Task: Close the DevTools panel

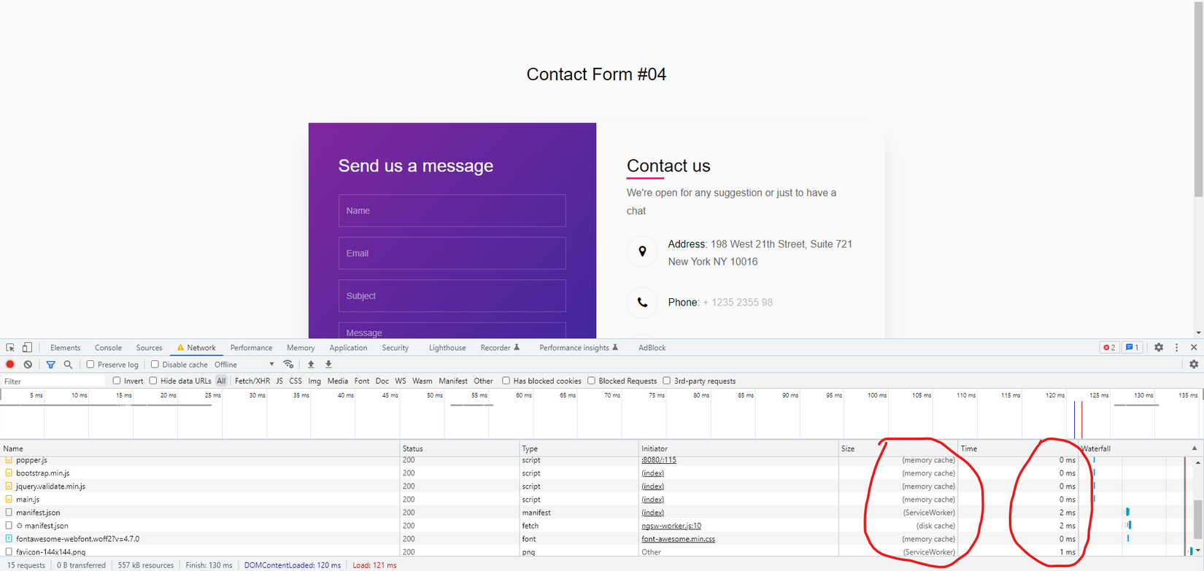Action: pos(1194,348)
